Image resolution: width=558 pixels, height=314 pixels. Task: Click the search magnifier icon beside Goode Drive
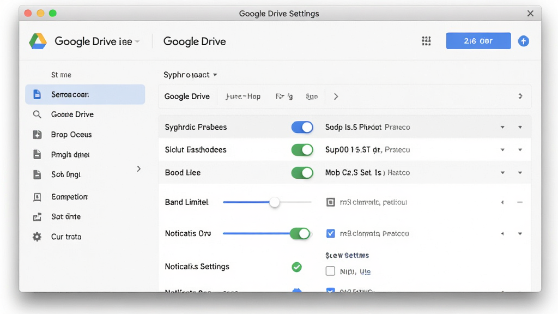[x=37, y=114]
